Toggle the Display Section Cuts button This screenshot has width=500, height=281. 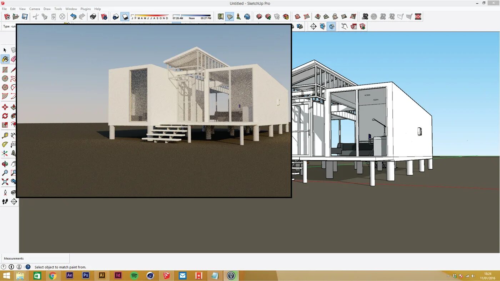tap(331, 26)
